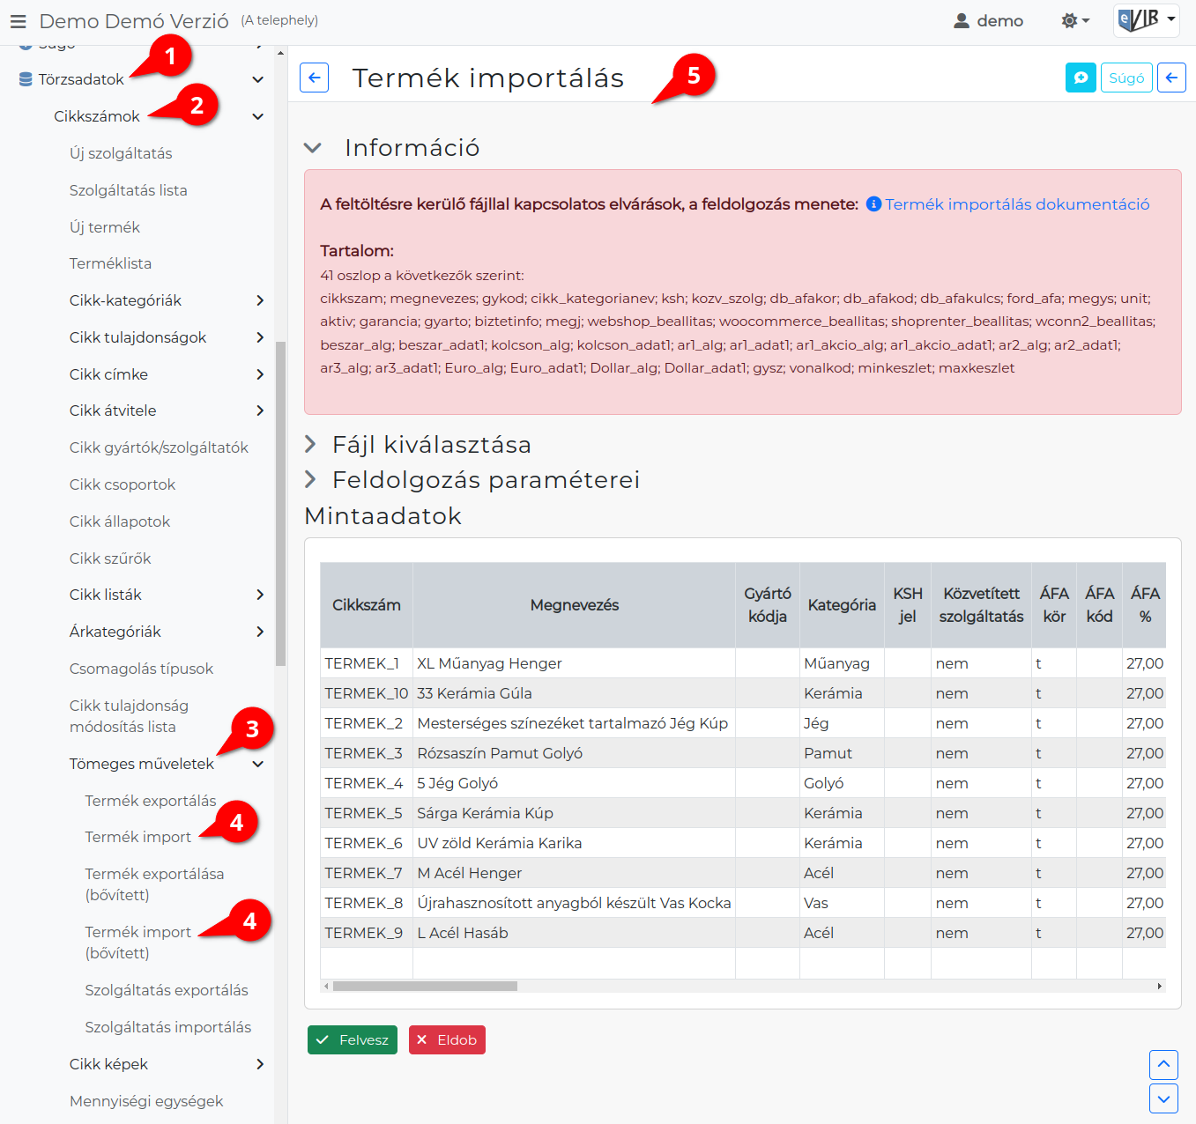Click the green Felvesz button
Image resolution: width=1196 pixels, height=1124 pixels.
[353, 1039]
